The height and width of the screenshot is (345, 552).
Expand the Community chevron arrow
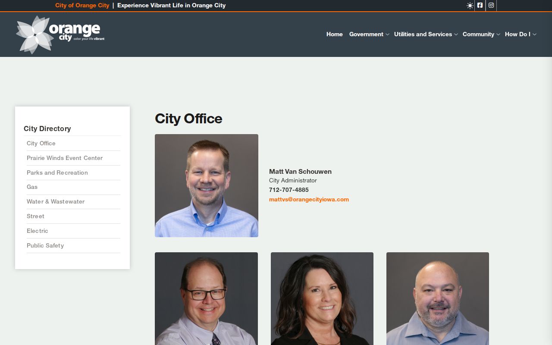pos(498,34)
